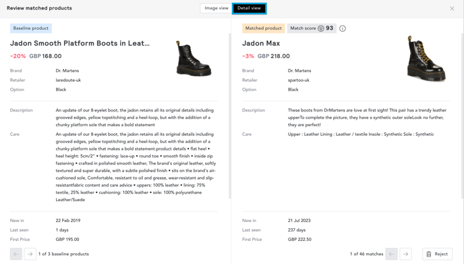The width and height of the screenshot is (464, 264).
Task: Click the baseline panel vertical scrollbar
Action: 229,115
